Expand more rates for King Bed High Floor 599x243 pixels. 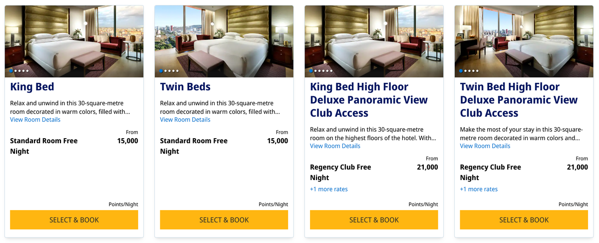[329, 190]
